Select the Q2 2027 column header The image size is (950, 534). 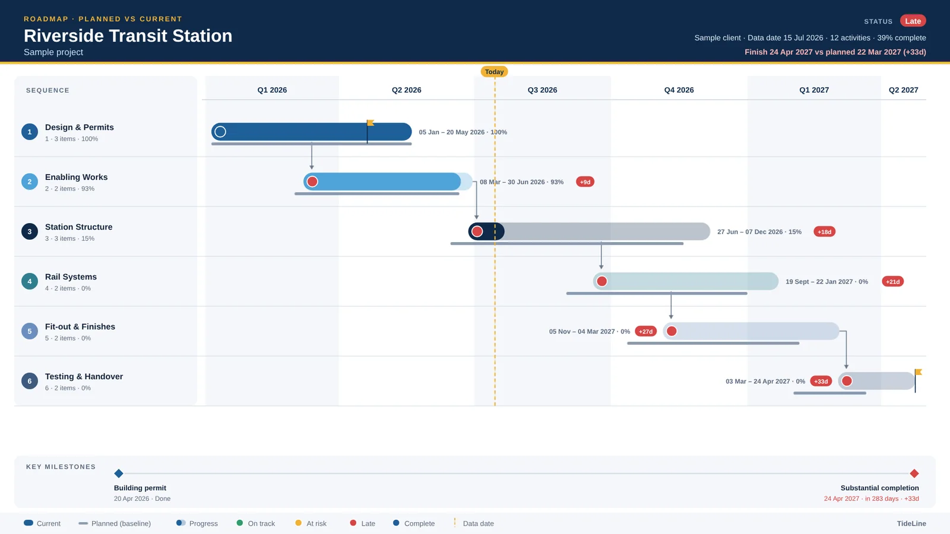pos(904,90)
